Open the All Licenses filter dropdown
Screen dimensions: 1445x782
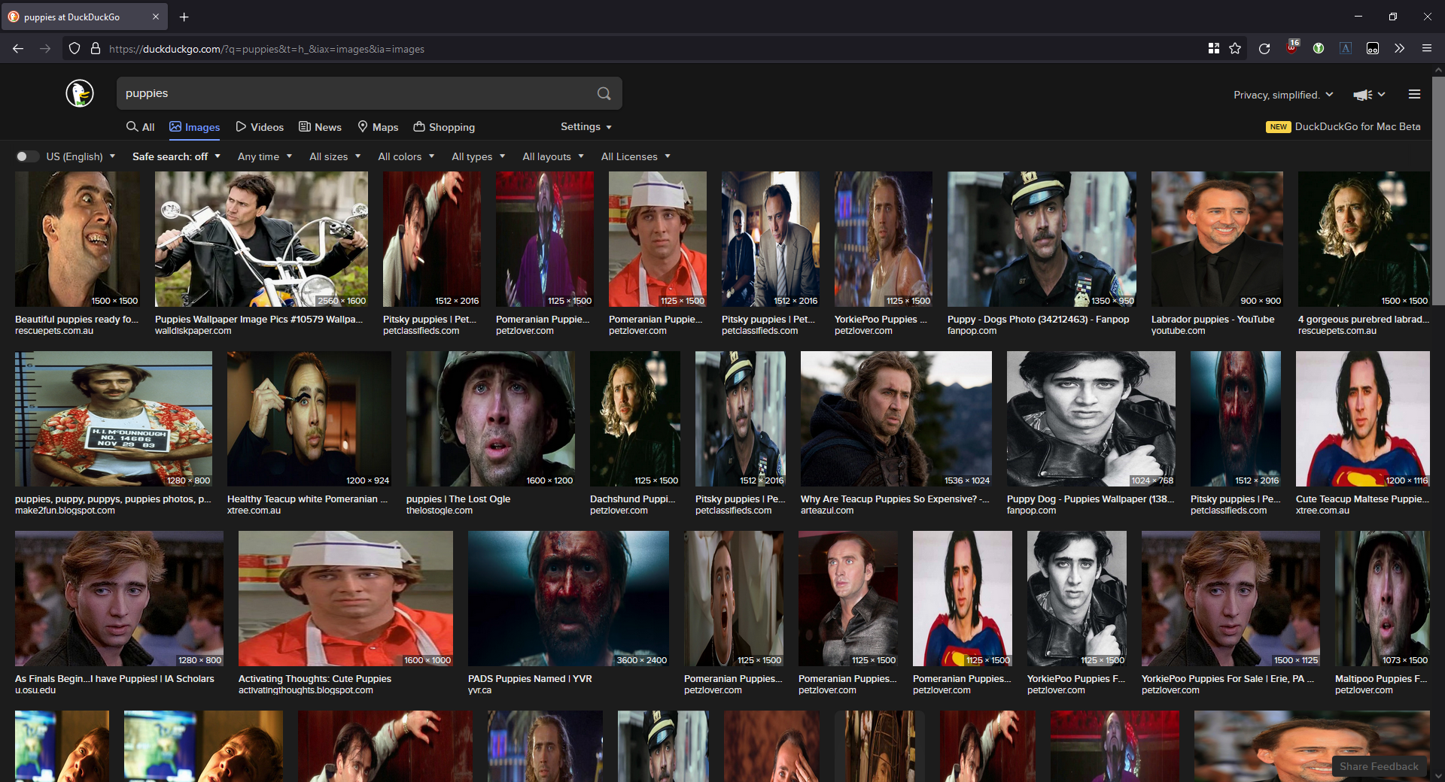[x=635, y=156]
